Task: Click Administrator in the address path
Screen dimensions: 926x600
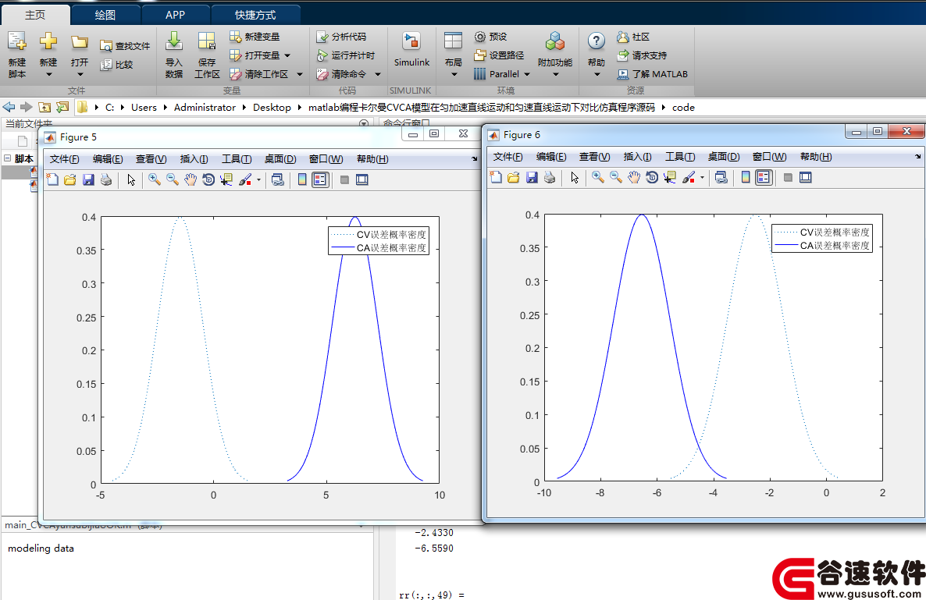Action: click(205, 108)
